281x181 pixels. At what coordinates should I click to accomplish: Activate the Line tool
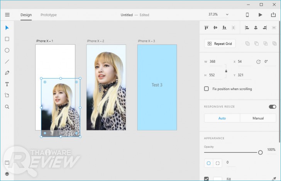[7, 61]
